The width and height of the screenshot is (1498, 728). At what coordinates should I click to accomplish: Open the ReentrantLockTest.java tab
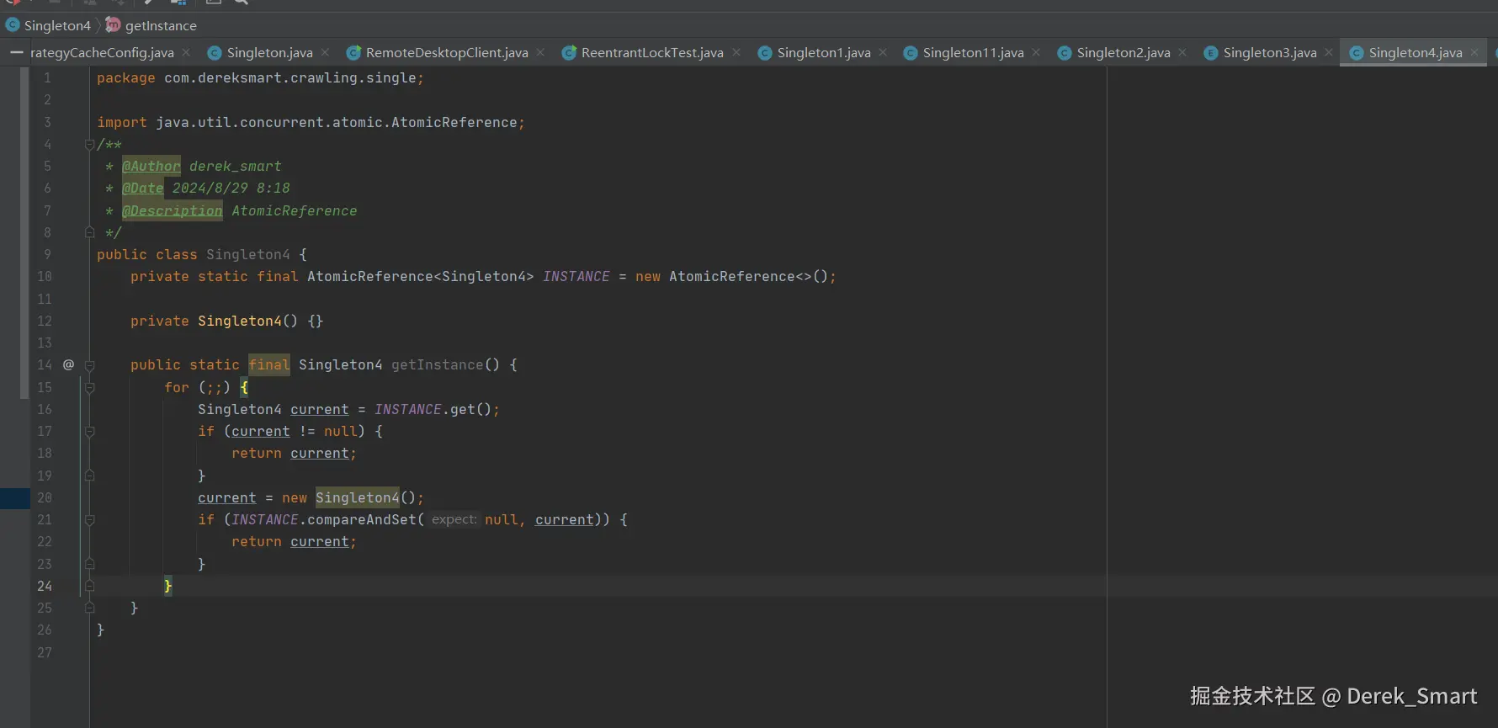pos(652,52)
